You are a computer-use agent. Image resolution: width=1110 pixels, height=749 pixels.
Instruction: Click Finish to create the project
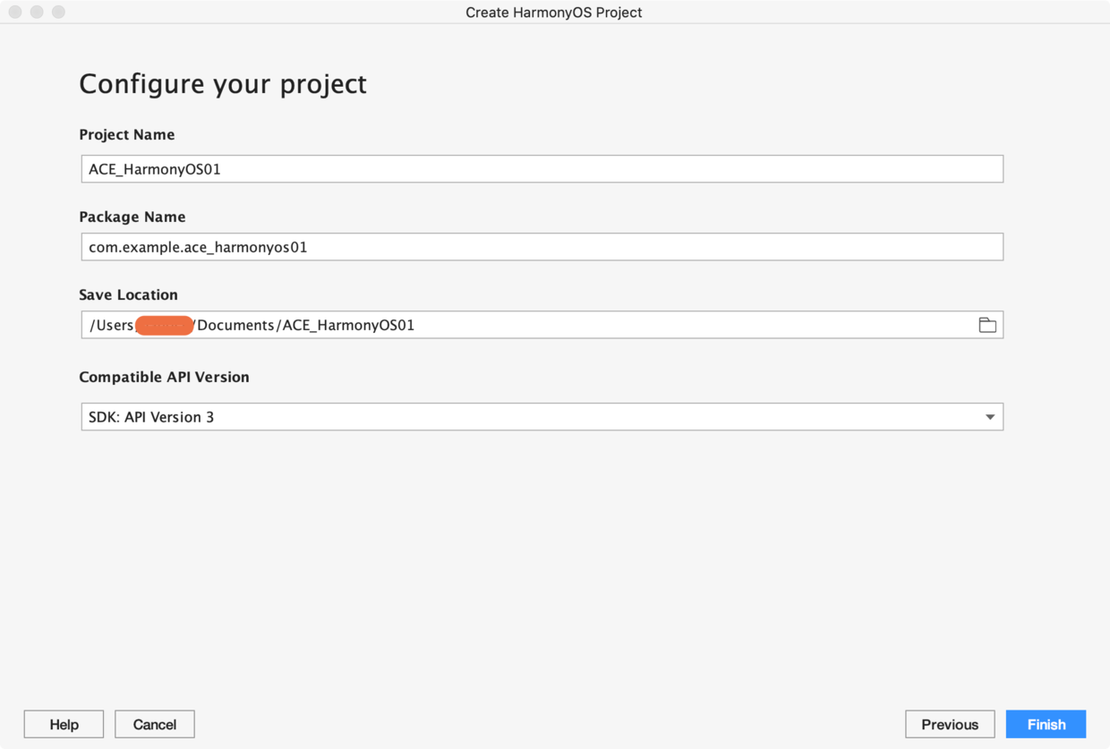(1046, 725)
